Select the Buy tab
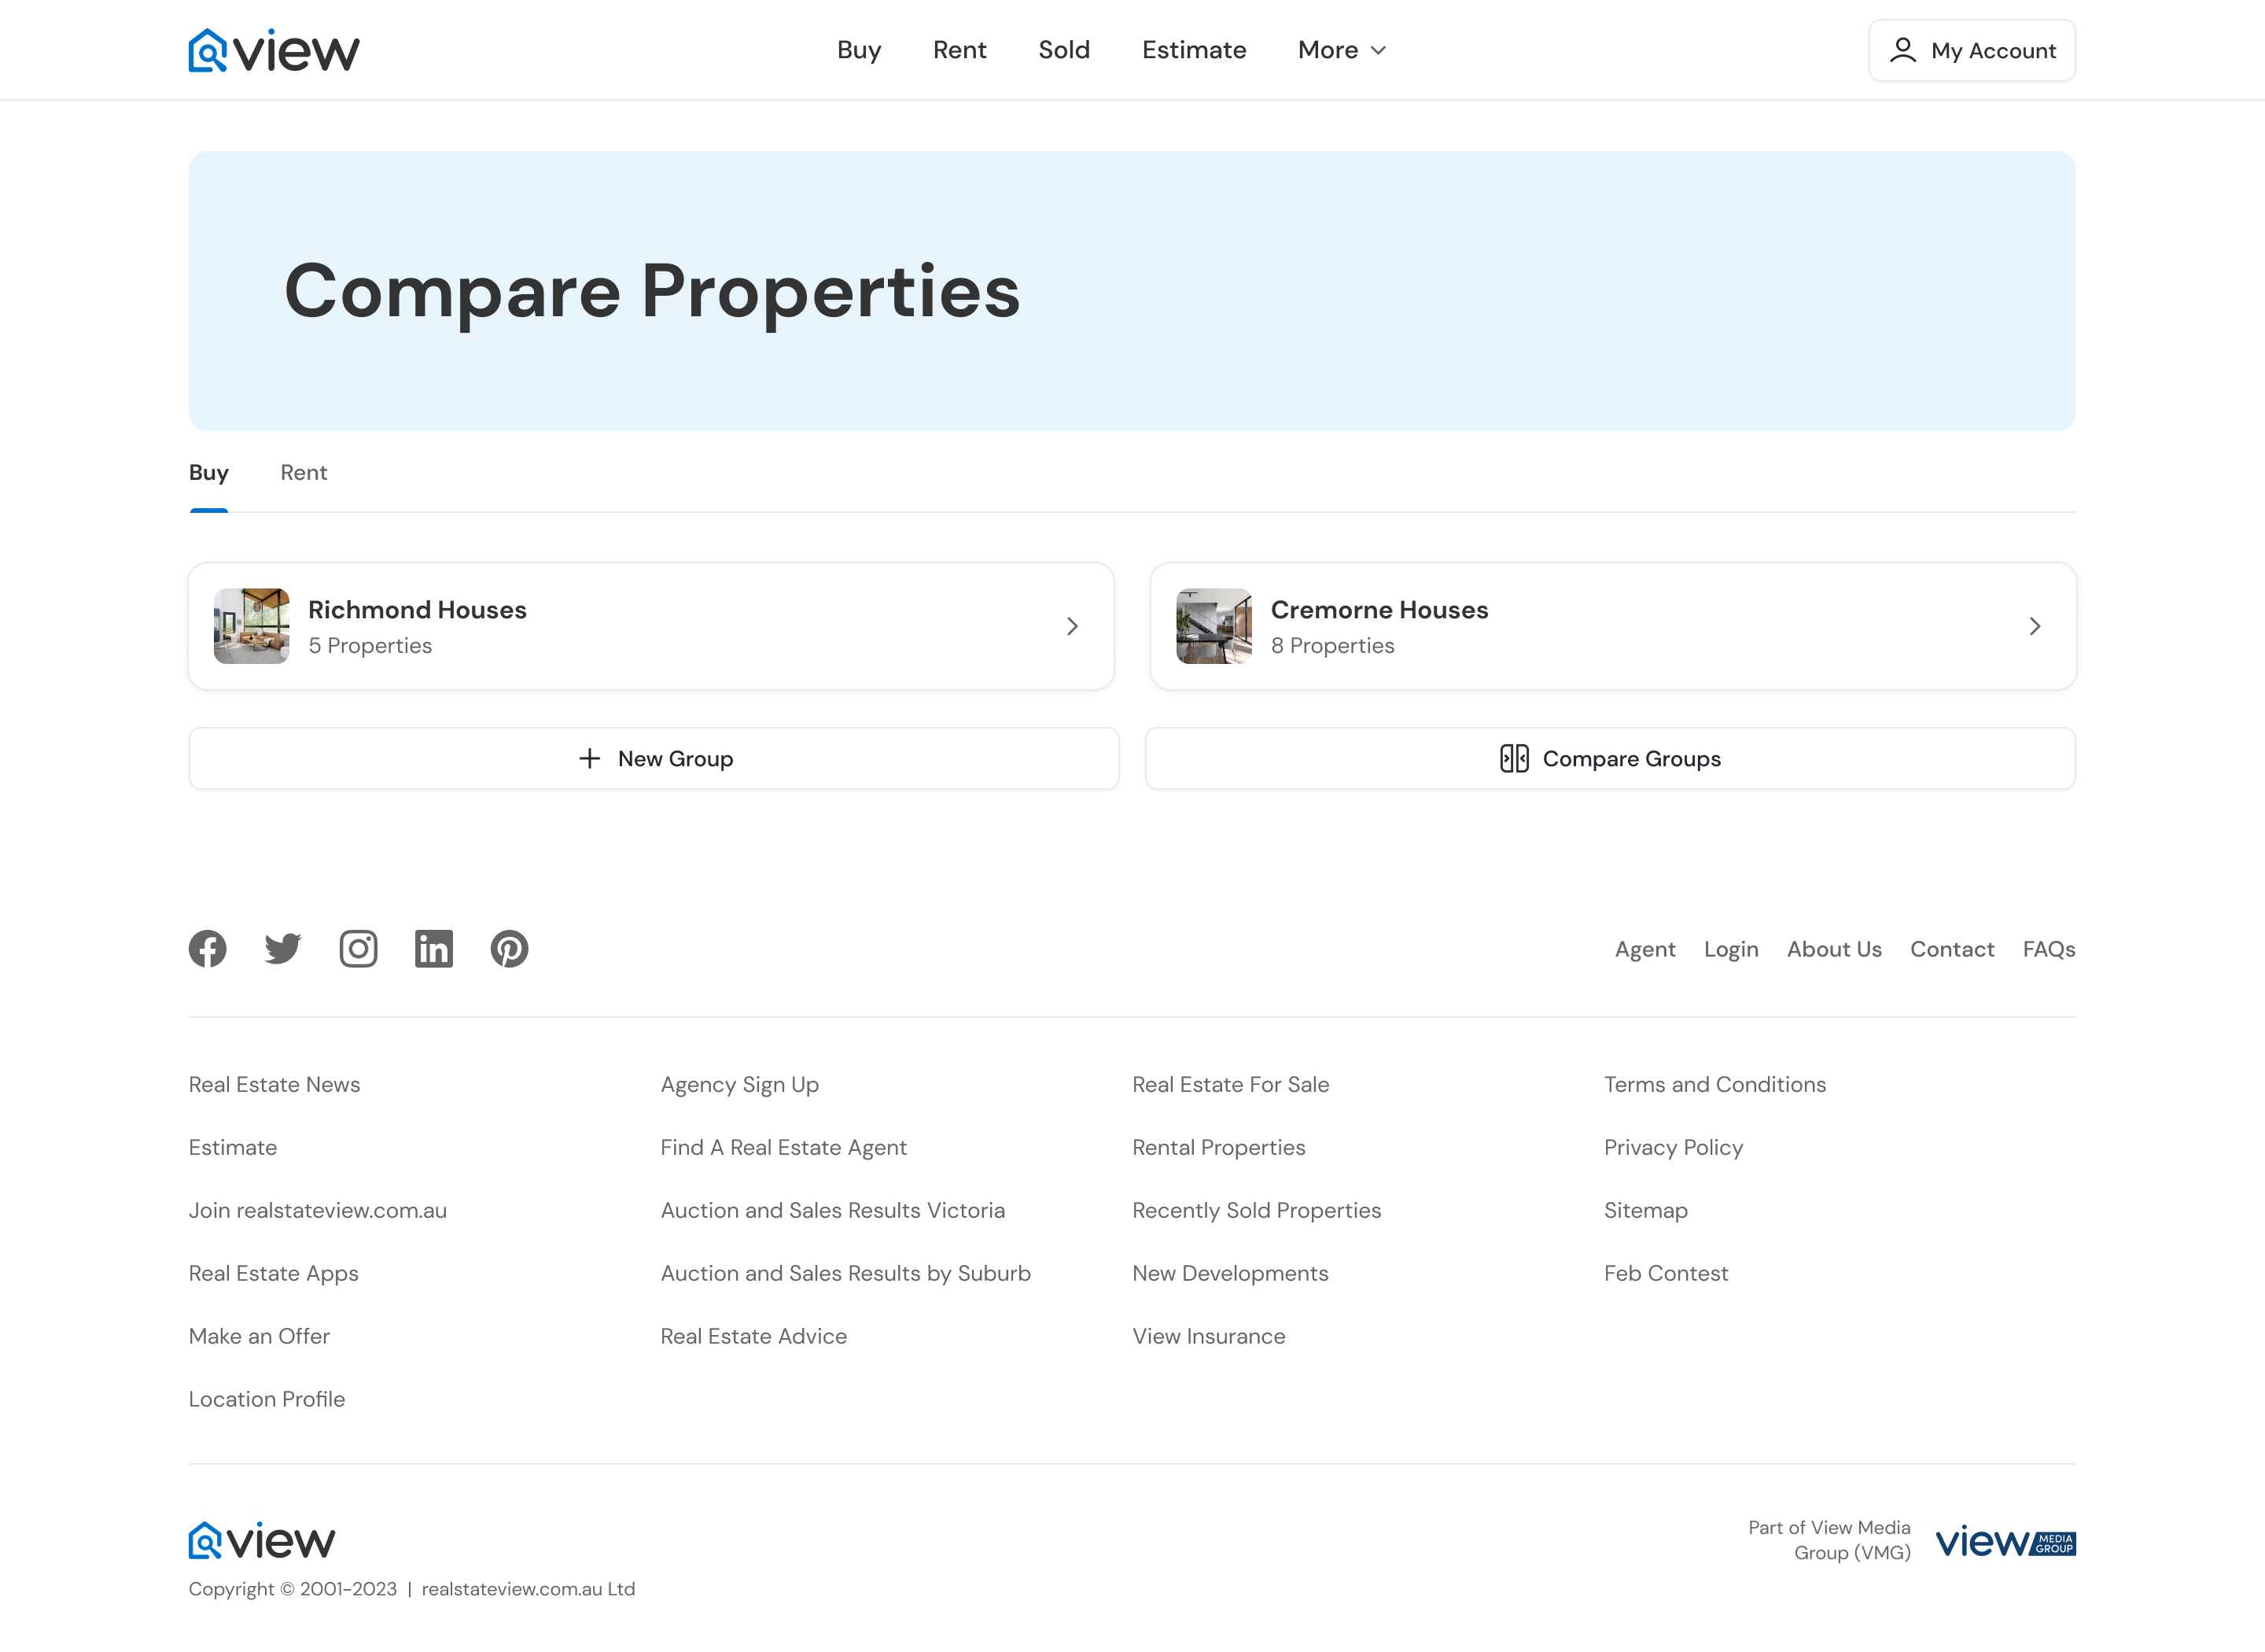 coord(208,472)
